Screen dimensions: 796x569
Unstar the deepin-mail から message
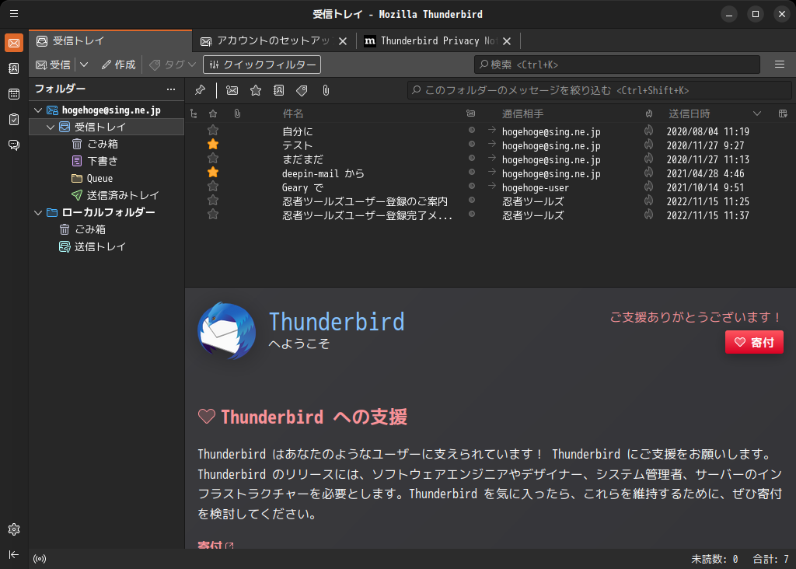click(213, 173)
